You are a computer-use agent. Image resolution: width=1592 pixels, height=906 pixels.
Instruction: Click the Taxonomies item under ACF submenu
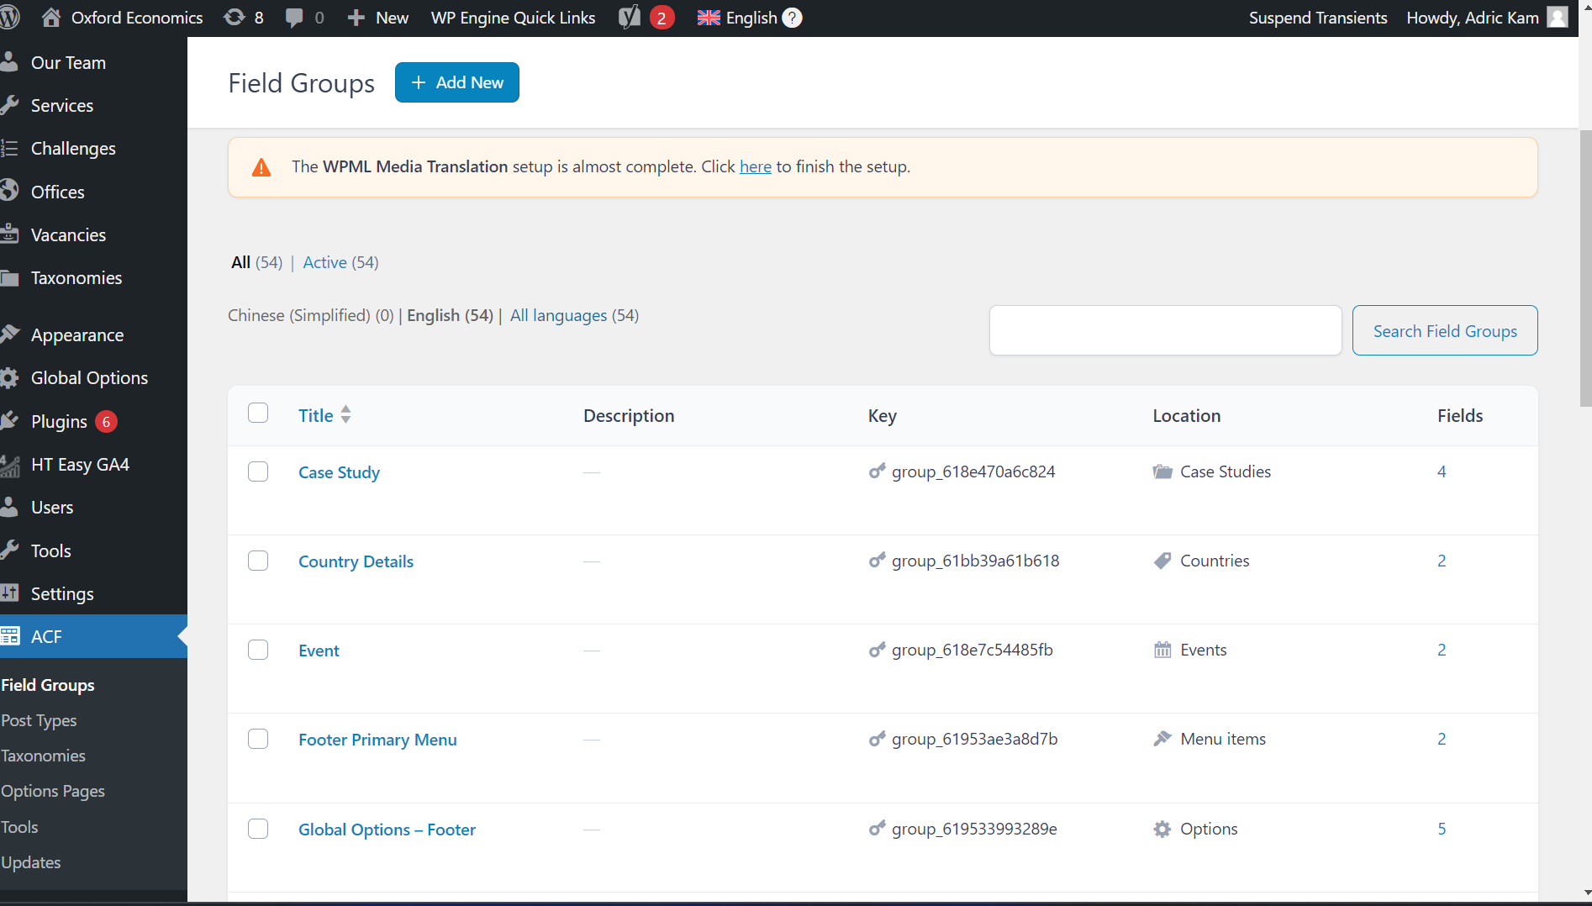tap(43, 756)
